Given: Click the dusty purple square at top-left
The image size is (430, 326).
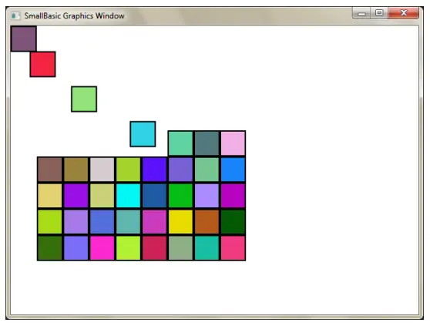Looking at the screenshot, I should [x=24, y=39].
